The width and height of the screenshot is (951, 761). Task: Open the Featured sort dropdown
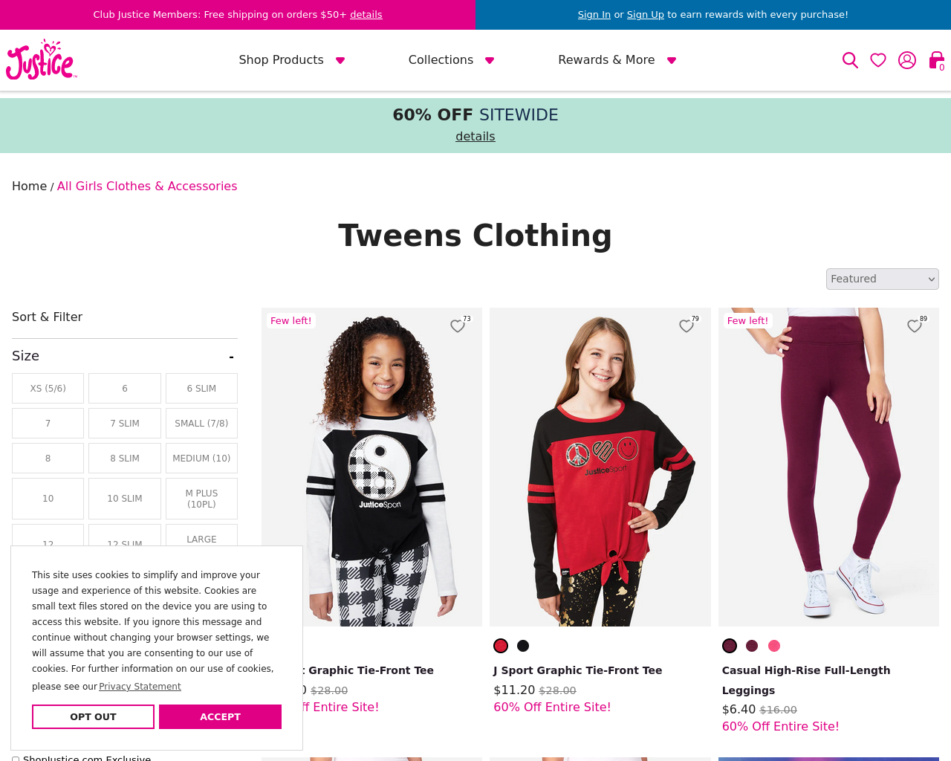(883, 279)
